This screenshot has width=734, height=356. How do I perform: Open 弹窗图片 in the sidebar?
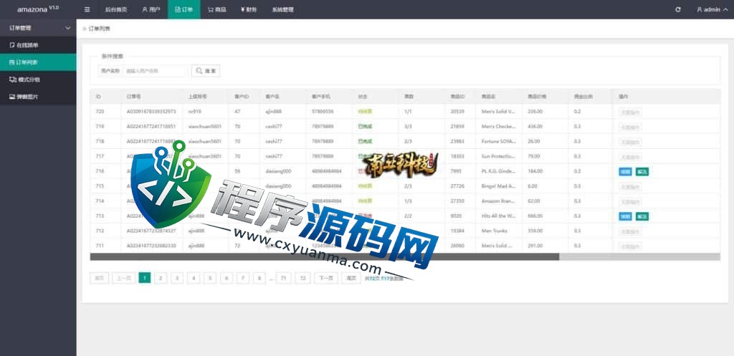[38, 97]
